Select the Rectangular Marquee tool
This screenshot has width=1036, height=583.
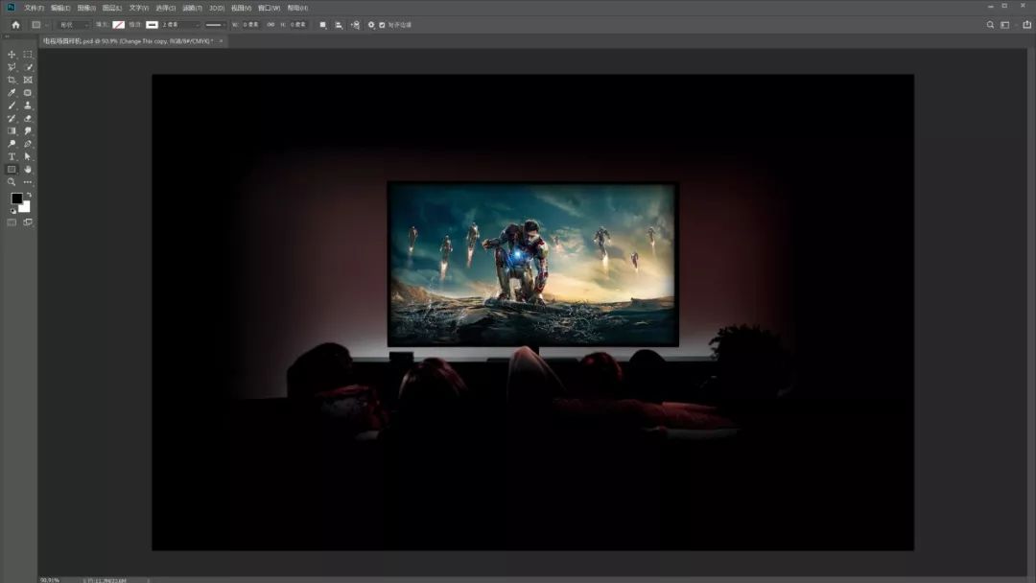(28, 54)
